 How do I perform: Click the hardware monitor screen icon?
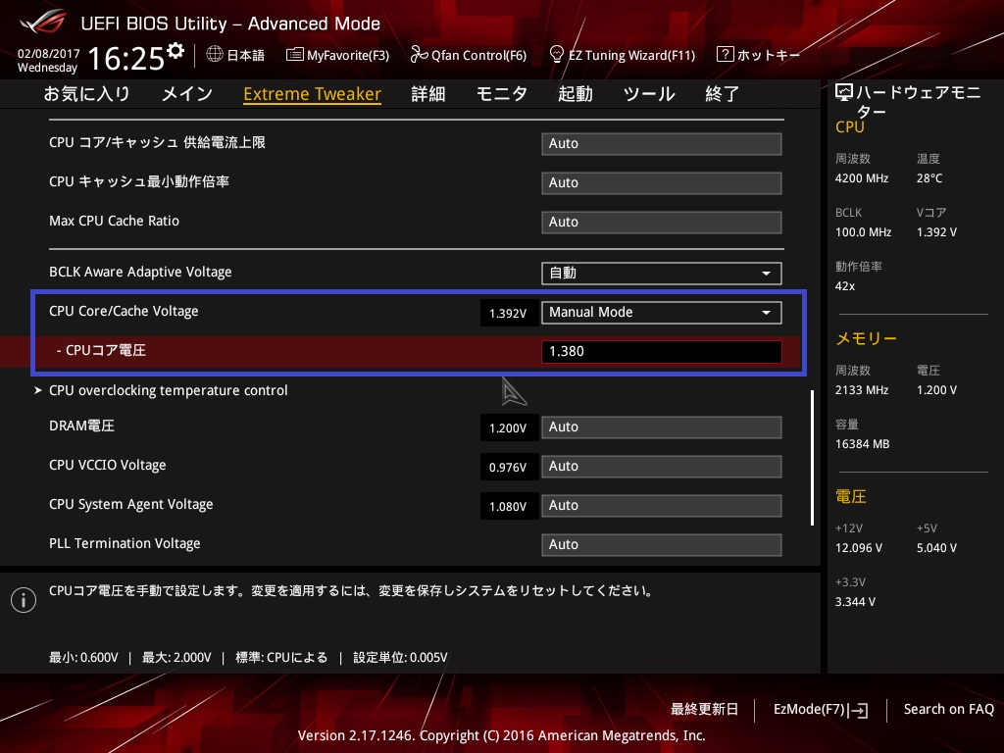[844, 93]
